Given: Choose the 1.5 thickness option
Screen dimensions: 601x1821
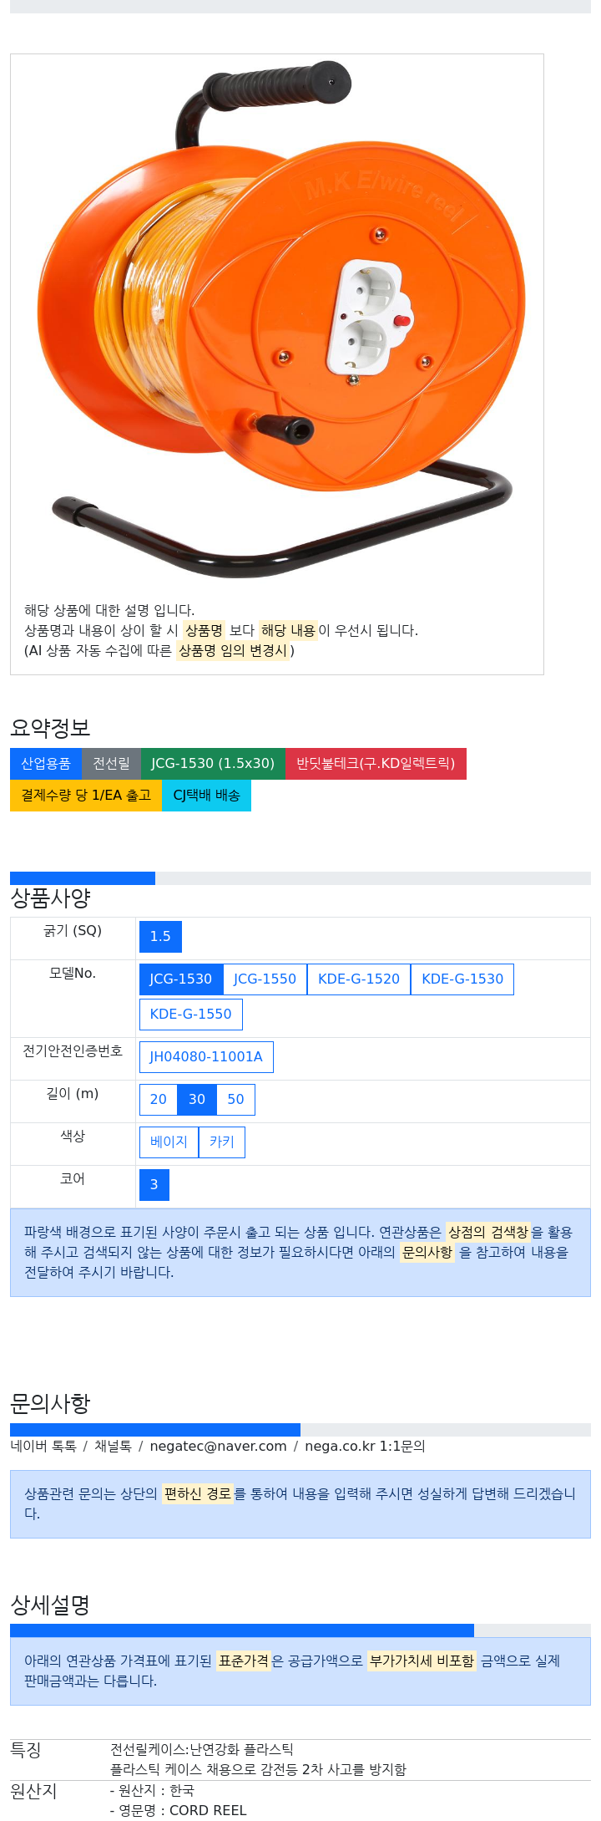Looking at the screenshot, I should pyautogui.click(x=160, y=937).
